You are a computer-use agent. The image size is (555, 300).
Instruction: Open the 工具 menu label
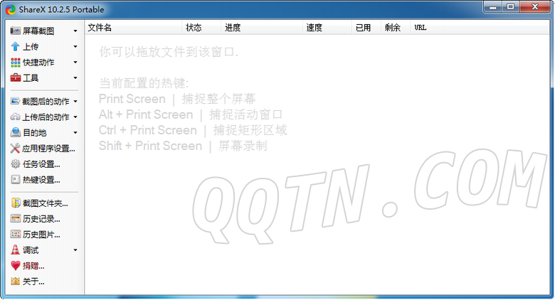31,77
